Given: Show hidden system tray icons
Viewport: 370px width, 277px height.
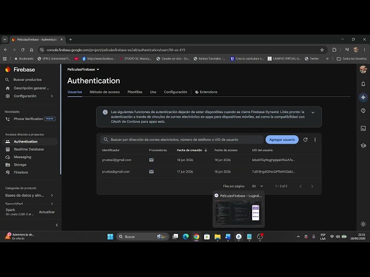Looking at the screenshot, I should coord(298,237).
